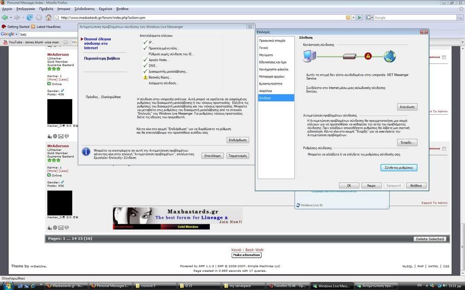Click the RSS feed icon in address bar
The image size is (465, 290).
(x=348, y=18)
